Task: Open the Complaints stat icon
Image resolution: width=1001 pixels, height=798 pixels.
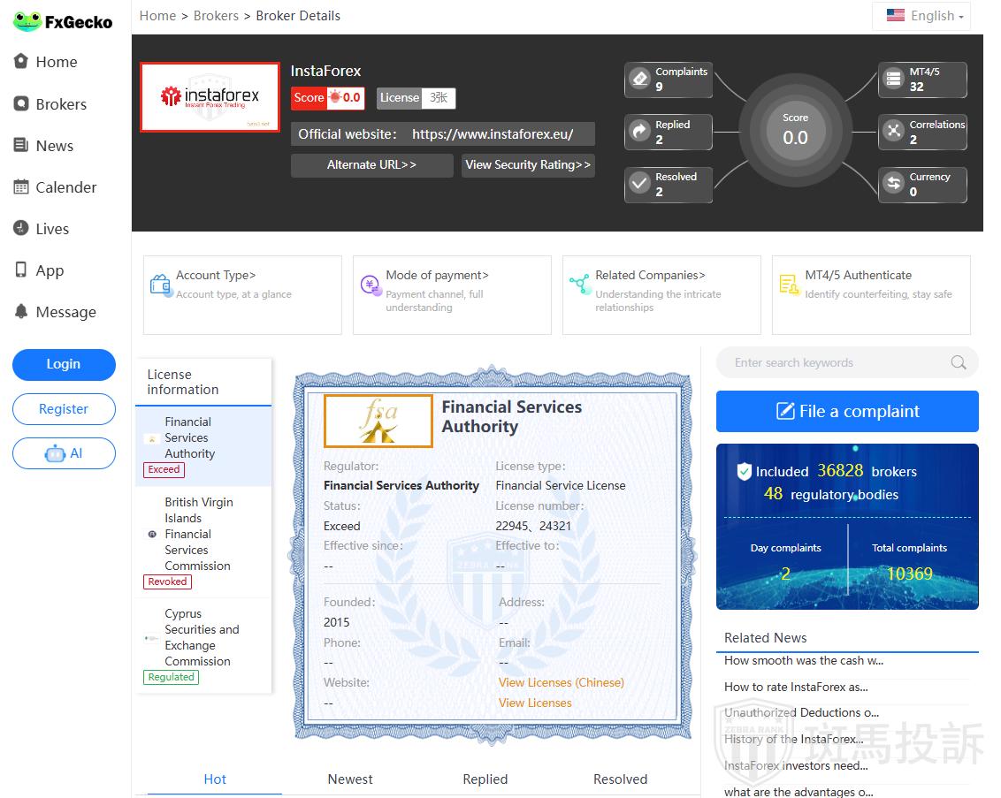Action: (x=639, y=79)
